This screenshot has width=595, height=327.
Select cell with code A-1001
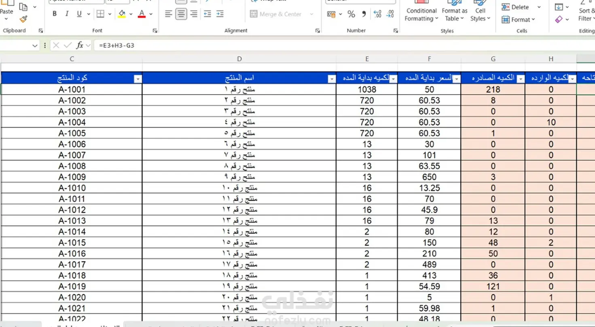(x=72, y=90)
